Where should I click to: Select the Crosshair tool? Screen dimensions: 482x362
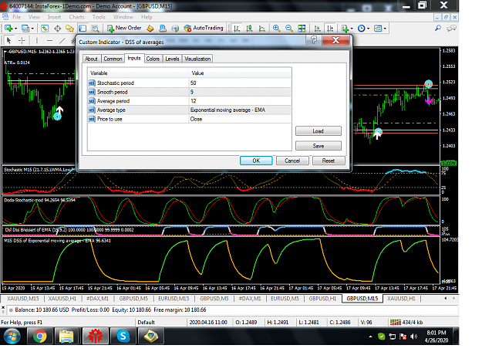(x=22, y=40)
